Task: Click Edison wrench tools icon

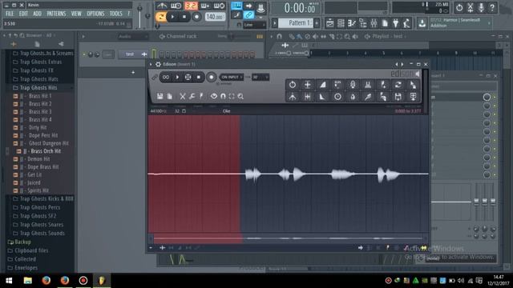Action: coord(192,96)
